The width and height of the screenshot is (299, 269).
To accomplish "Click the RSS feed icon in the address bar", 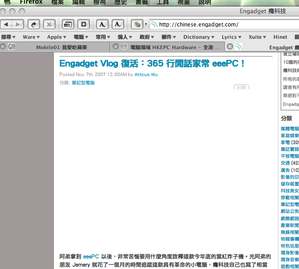I will 154,24.
